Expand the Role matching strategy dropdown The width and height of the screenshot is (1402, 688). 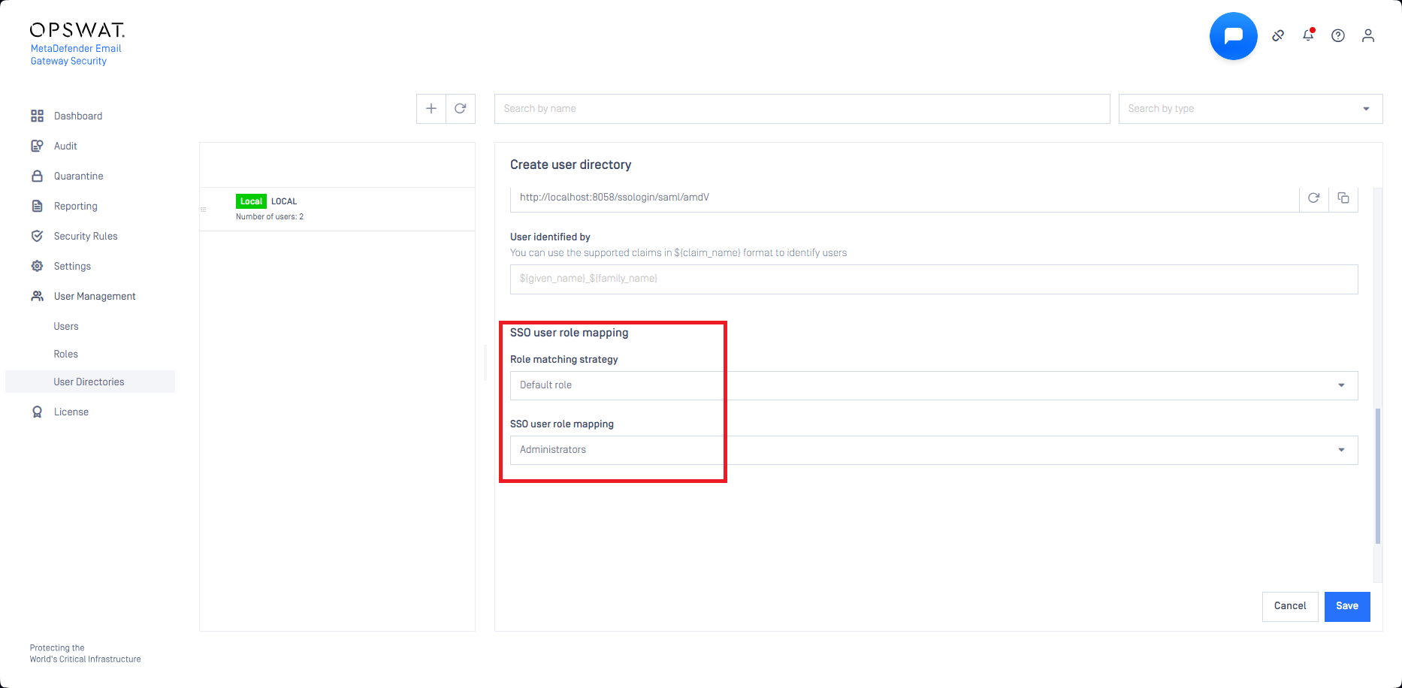click(x=933, y=385)
